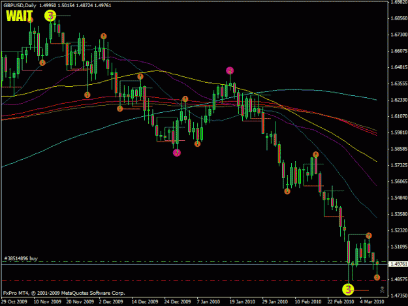Screen dimensions: 408x306
Task: Select orange fractal marker at the 10 Feb 2010 swing high
Action: tap(315, 155)
